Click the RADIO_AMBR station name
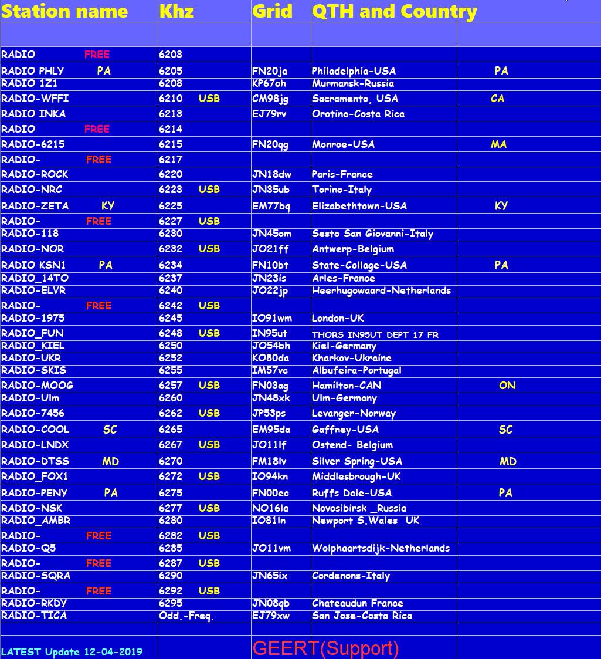The width and height of the screenshot is (601, 659). (36, 521)
